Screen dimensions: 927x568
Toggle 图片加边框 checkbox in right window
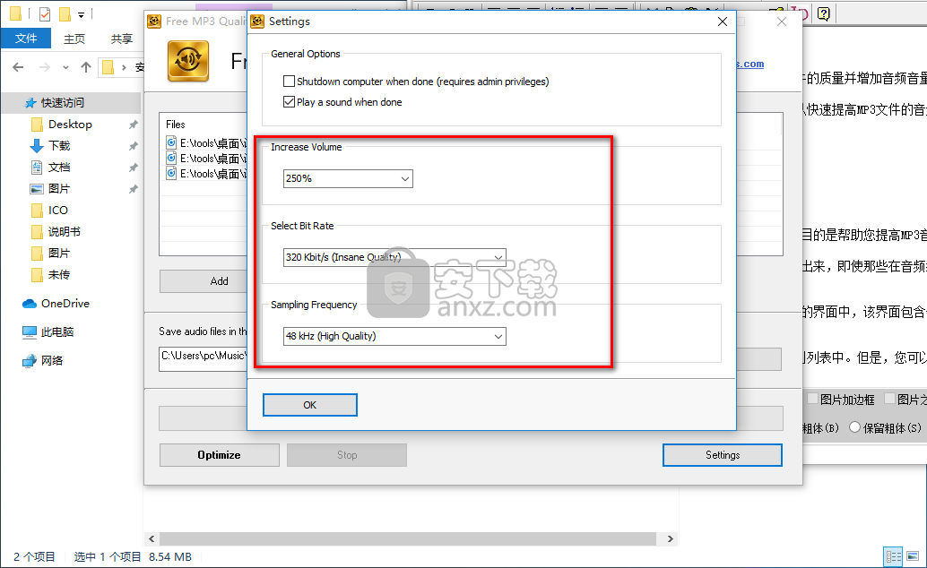(813, 399)
